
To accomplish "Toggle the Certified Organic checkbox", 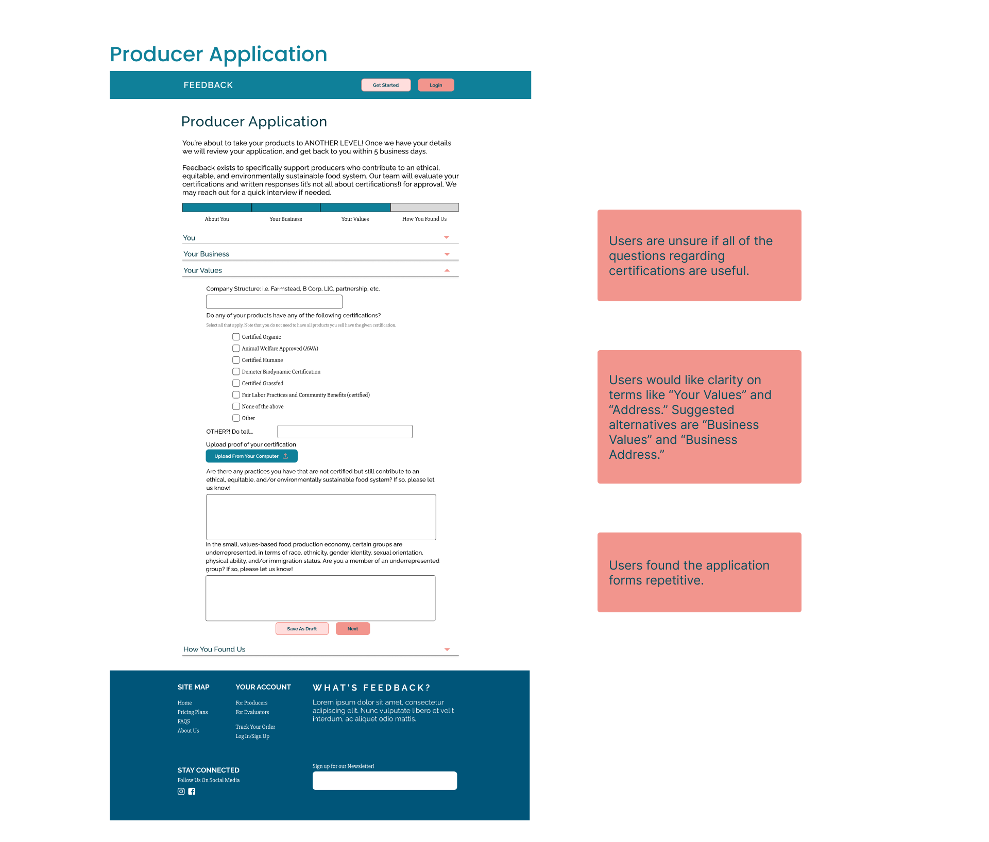I will (x=235, y=337).
